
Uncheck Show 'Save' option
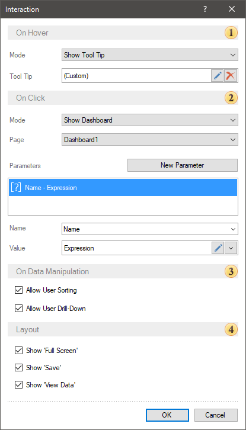[x=18, y=367]
